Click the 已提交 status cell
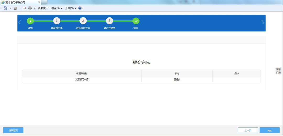This screenshot has width=283, height=136. coord(177,80)
